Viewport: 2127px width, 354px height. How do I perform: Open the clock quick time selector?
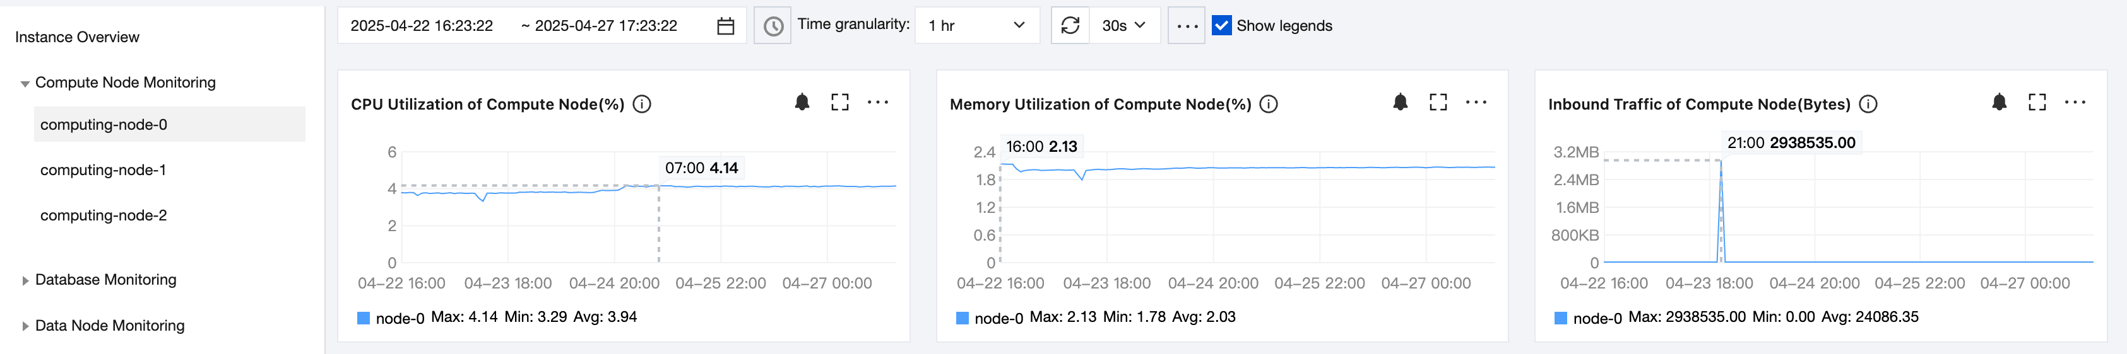[773, 26]
